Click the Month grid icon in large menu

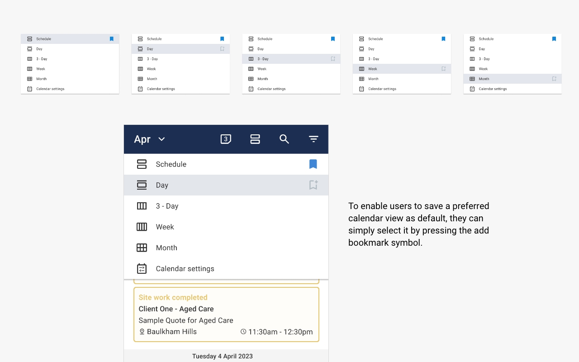point(142,248)
